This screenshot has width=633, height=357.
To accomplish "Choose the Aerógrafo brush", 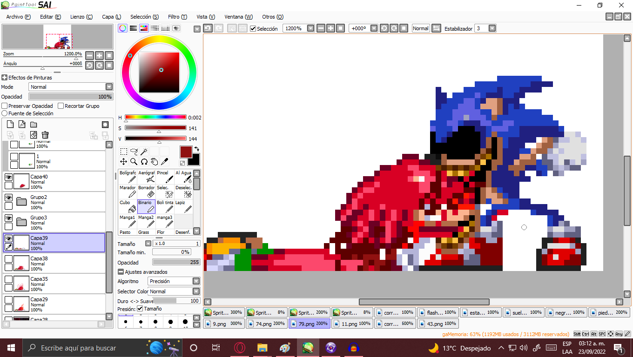I will [146, 177].
